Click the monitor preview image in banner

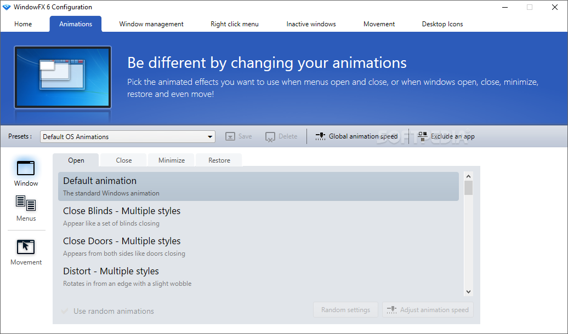coord(63,77)
